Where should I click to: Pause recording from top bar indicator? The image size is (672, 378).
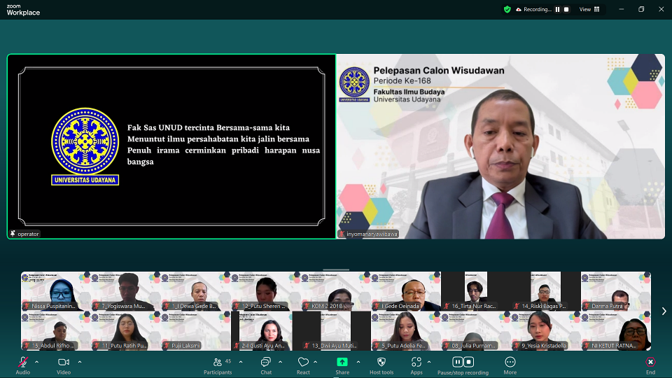point(558,9)
